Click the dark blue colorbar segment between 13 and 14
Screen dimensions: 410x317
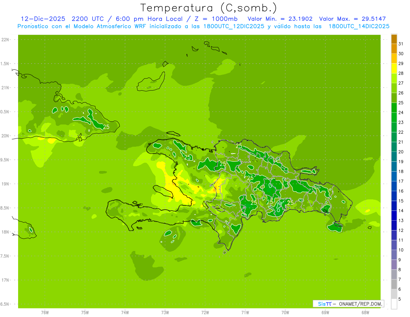(x=394, y=216)
